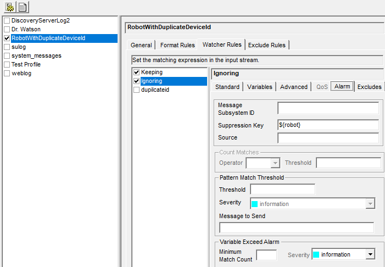Open the Exclude Rules tab
The height and width of the screenshot is (267, 385).
point(266,45)
